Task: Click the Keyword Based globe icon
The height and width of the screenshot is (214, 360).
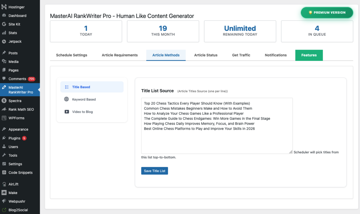Action: click(x=67, y=99)
